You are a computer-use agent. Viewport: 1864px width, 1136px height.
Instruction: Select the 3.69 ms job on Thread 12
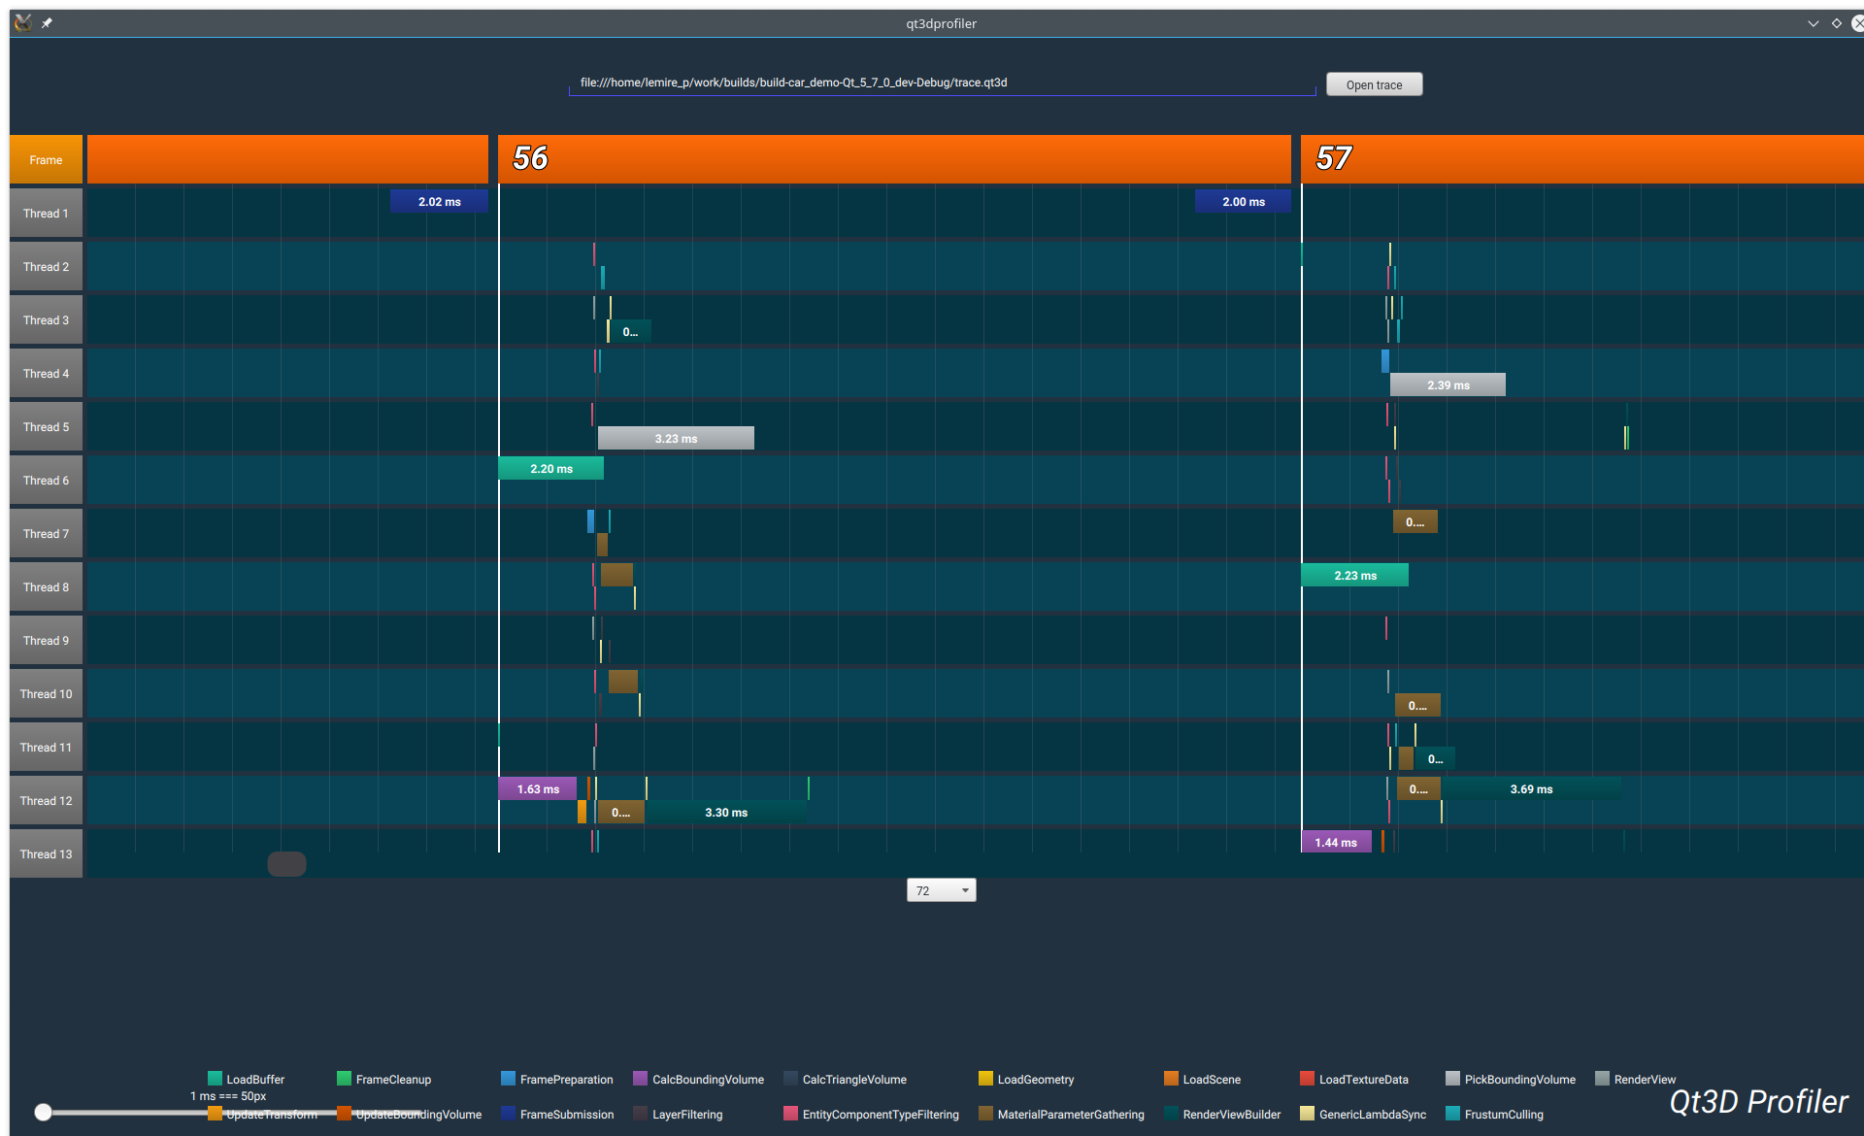coord(1531,789)
